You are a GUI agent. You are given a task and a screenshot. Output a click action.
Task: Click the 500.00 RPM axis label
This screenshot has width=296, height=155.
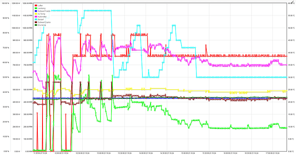28,90
